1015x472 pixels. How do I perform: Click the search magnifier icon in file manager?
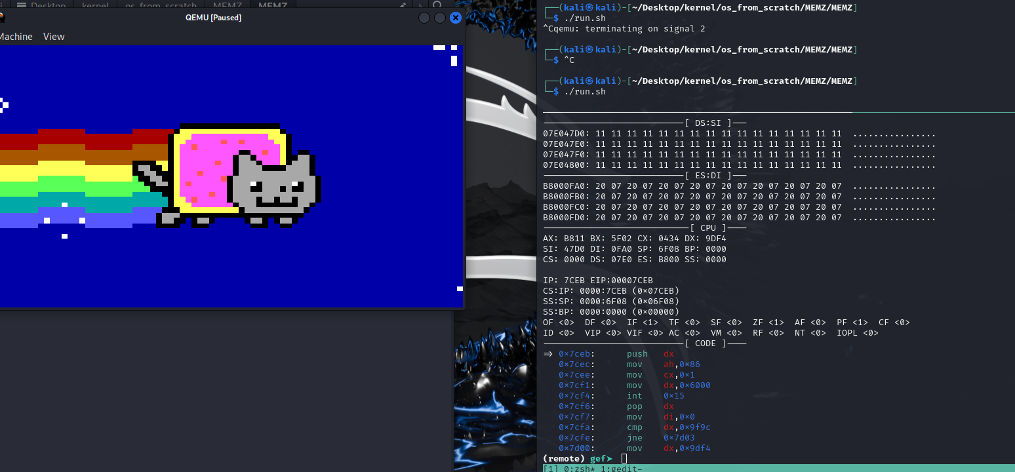[437, 5]
